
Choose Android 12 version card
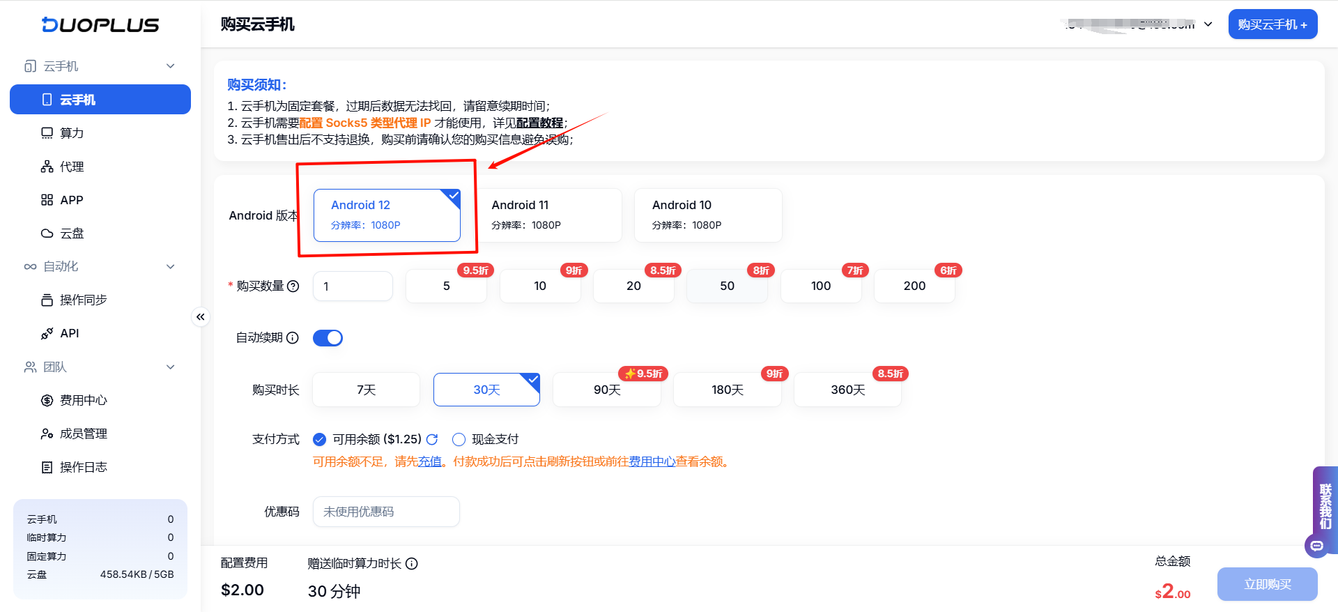387,215
